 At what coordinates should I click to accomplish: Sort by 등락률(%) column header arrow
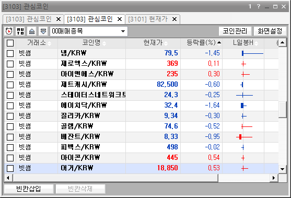[219, 43]
